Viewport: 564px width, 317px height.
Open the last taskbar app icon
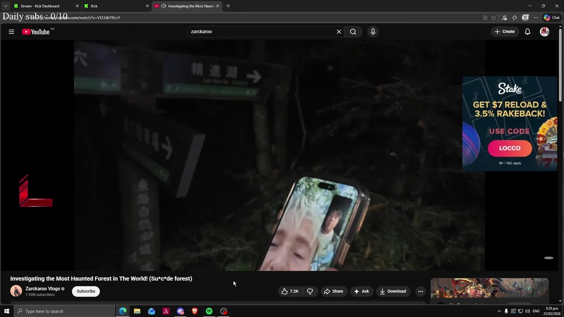223,311
